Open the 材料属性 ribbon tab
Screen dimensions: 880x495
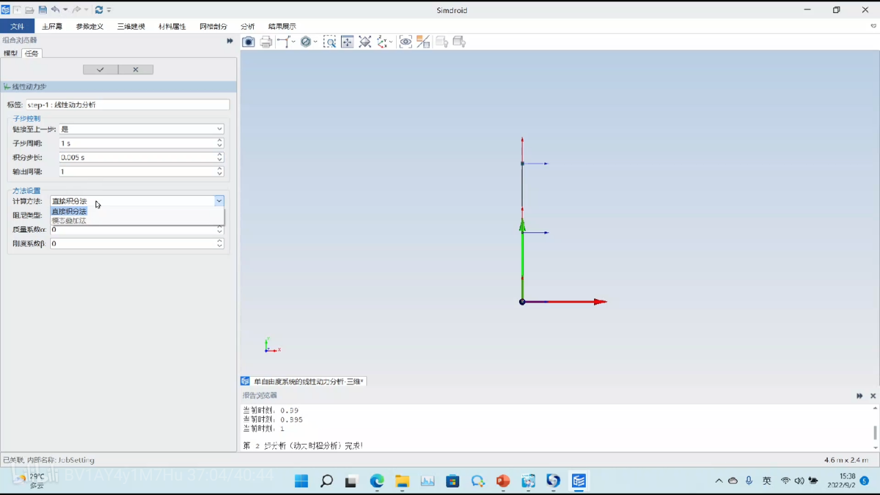click(172, 26)
